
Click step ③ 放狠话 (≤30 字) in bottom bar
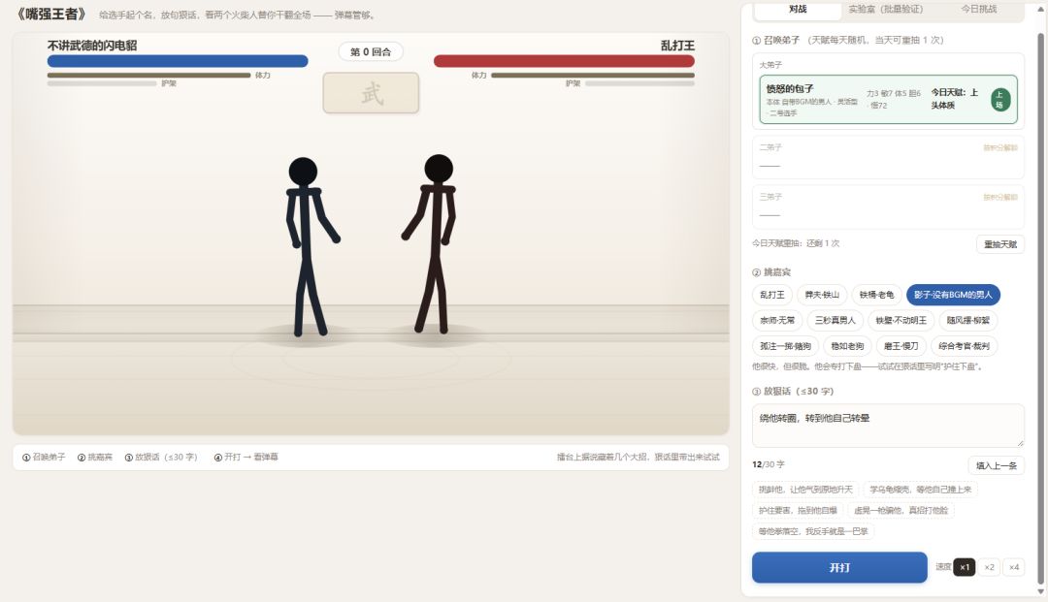point(161,458)
